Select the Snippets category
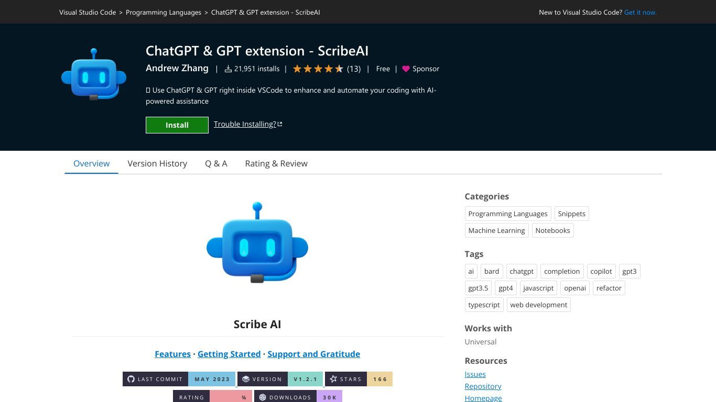716x402 pixels. pyautogui.click(x=572, y=214)
